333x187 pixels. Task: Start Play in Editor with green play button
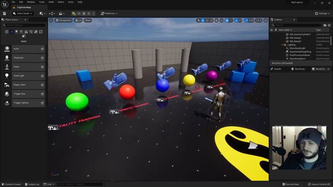click(x=74, y=14)
